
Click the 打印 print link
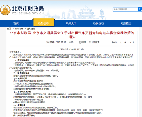pyautogui.click(x=84, y=42)
